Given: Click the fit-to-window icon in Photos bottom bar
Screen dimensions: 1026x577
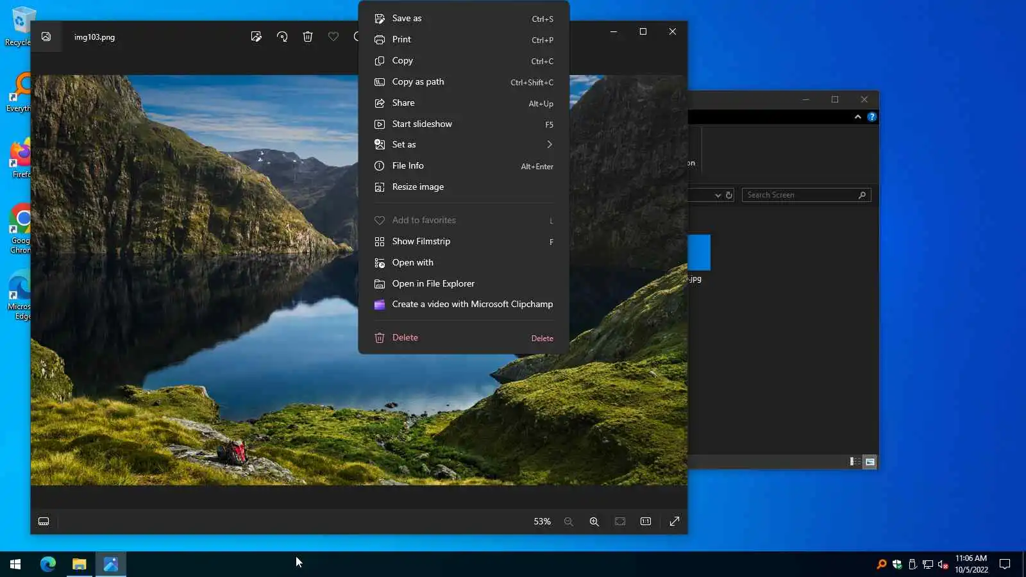Looking at the screenshot, I should [x=620, y=521].
